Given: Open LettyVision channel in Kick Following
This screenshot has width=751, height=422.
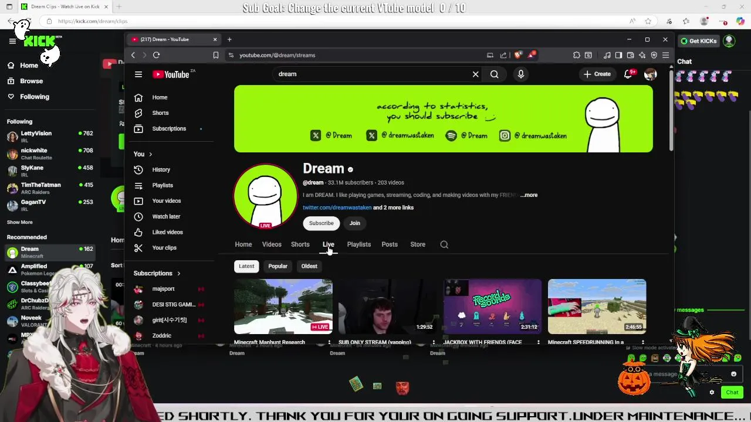Looking at the screenshot, I should [x=50, y=137].
